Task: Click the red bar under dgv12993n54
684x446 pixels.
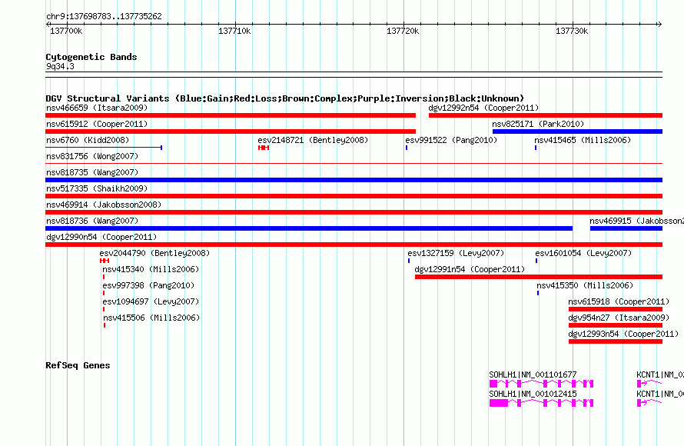Action: tap(616, 341)
